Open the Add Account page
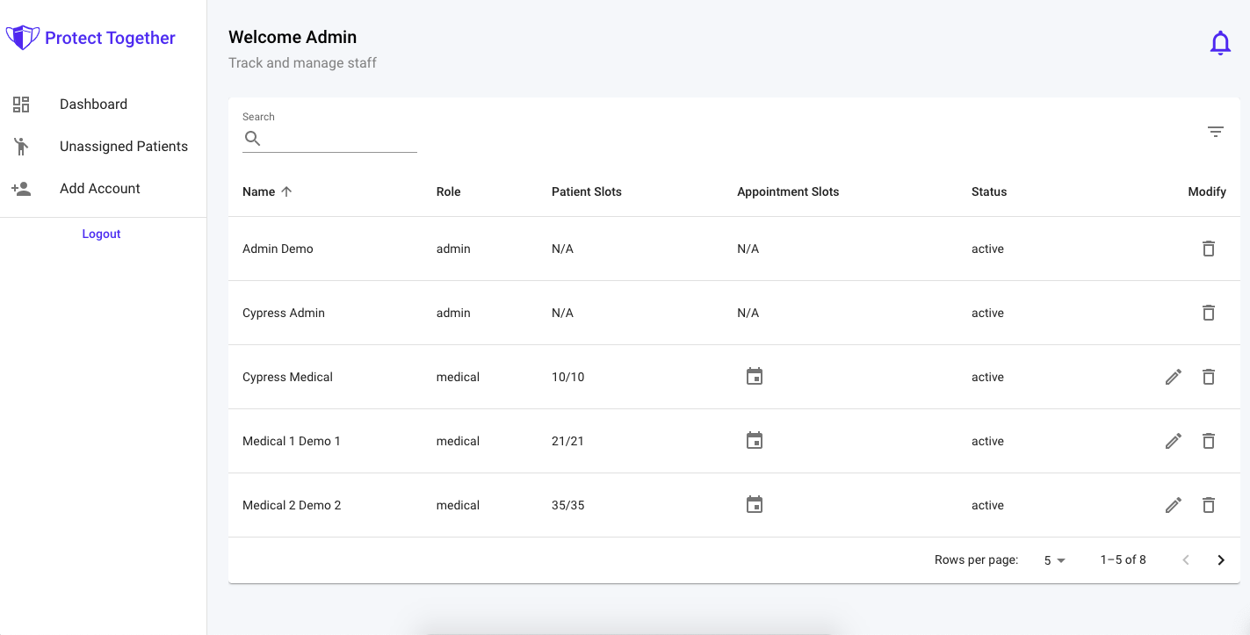Viewport: 1250px width, 635px height. [x=99, y=189]
